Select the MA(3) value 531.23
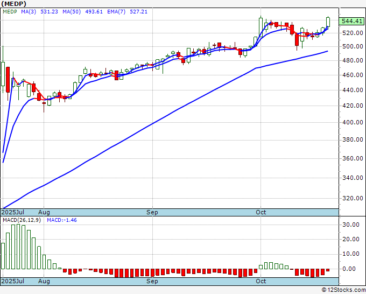366x294 pixels. [x=49, y=11]
